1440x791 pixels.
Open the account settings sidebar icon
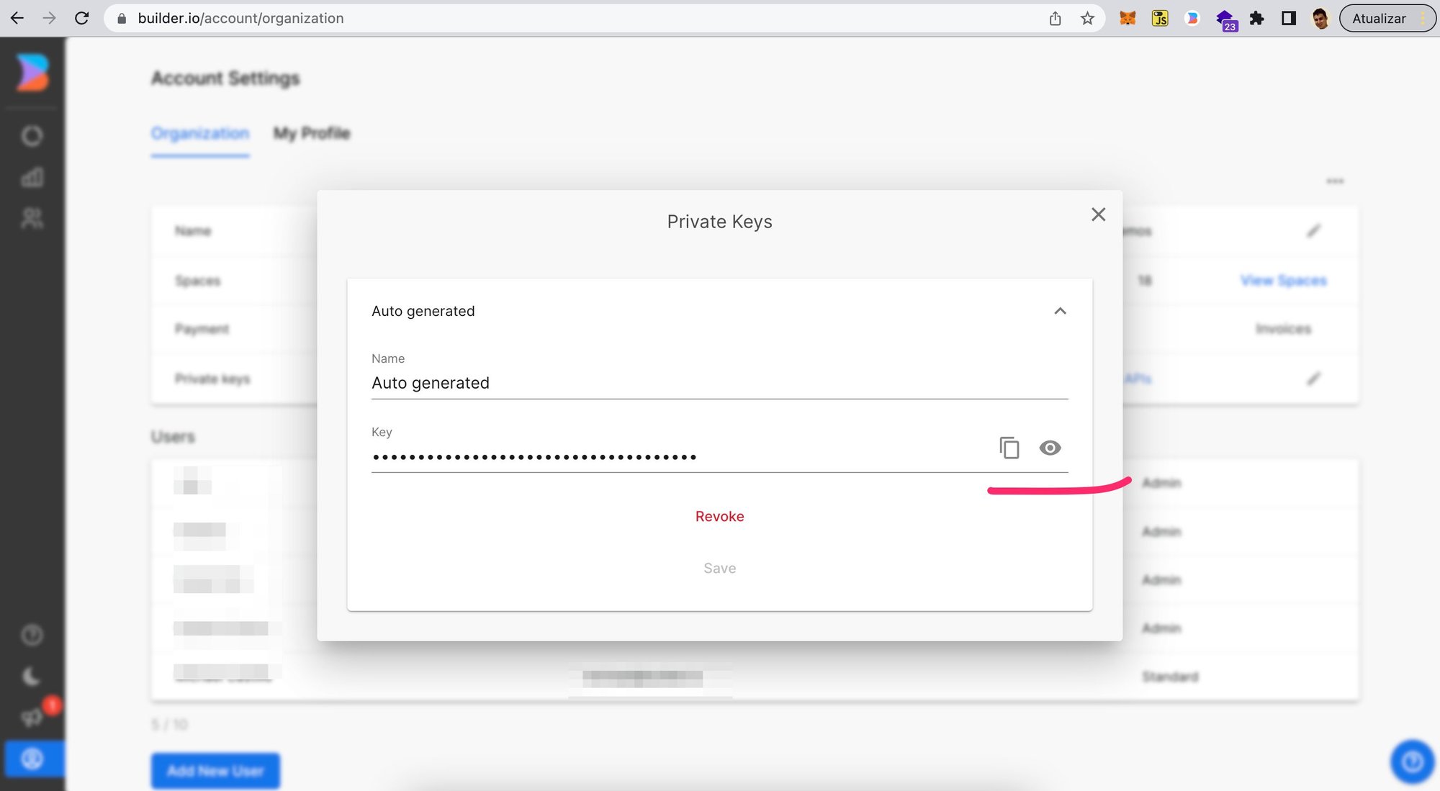coord(32,759)
